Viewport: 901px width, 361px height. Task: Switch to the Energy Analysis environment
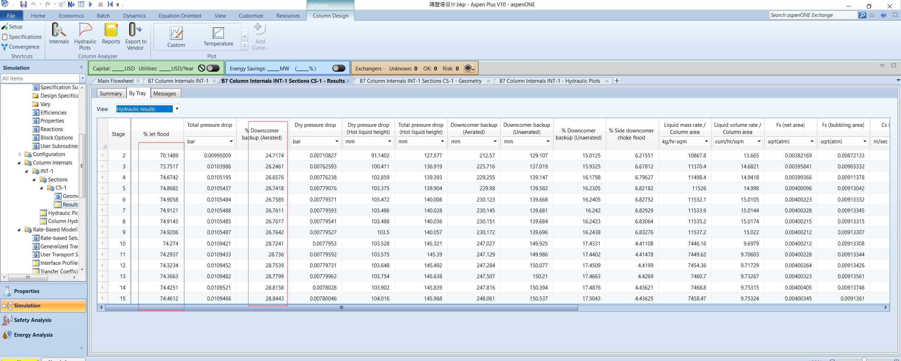[43, 335]
